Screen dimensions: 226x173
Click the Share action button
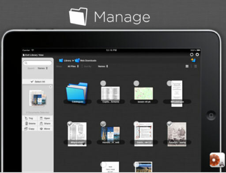click(x=45, y=124)
